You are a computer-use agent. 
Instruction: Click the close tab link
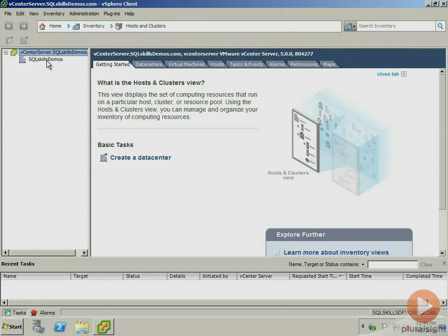point(388,74)
